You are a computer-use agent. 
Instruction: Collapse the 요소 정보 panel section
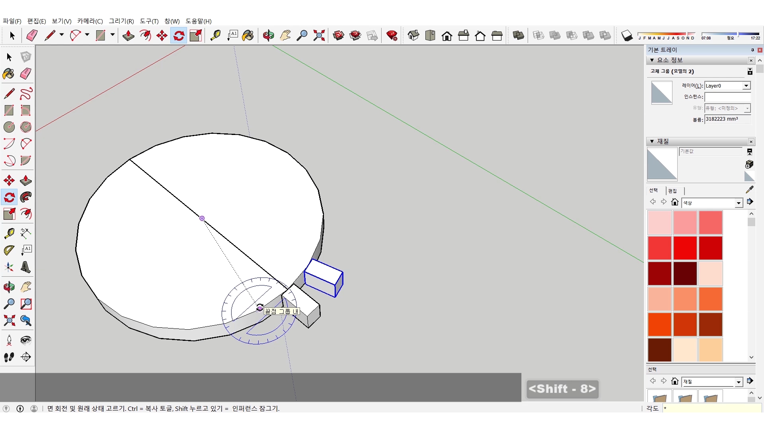coord(652,60)
